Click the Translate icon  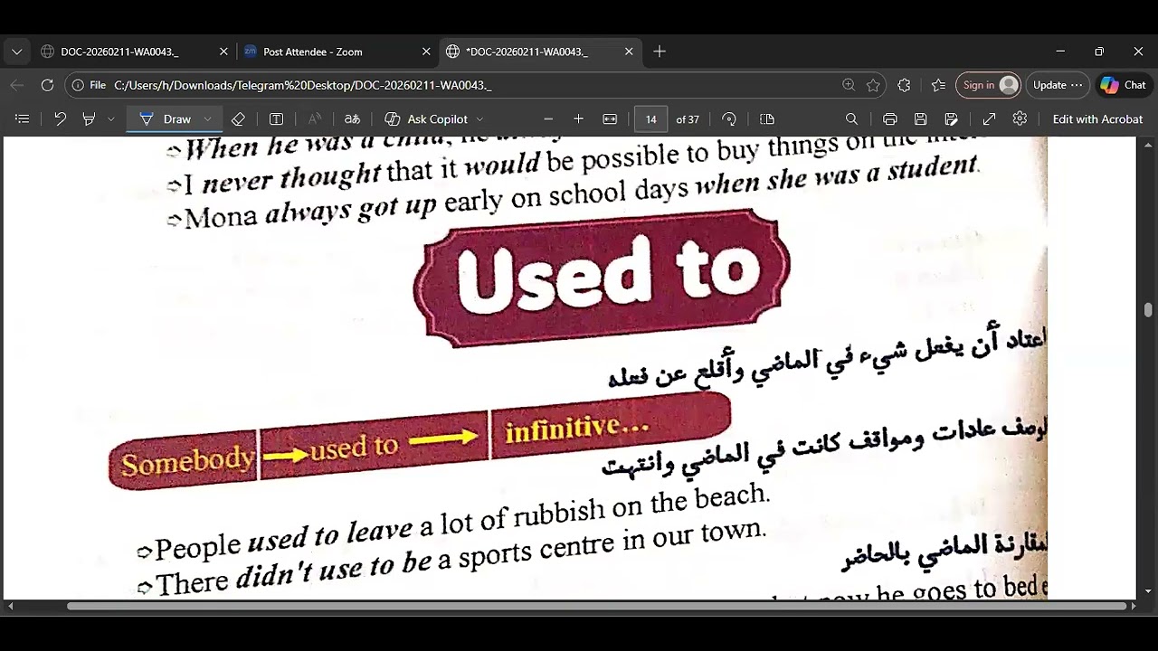352,118
